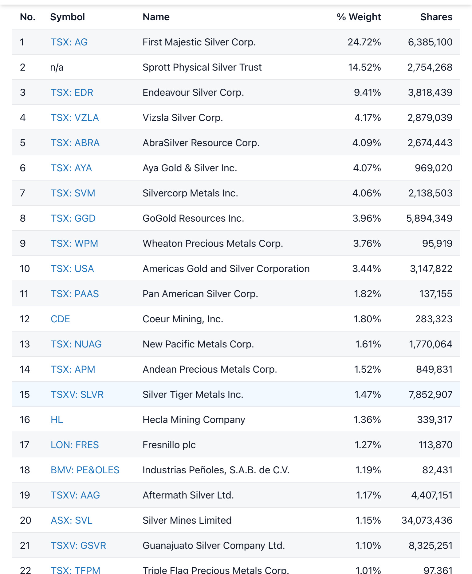Open the BMV: PE&OLES symbol link
The width and height of the screenshot is (472, 574).
tap(85, 470)
